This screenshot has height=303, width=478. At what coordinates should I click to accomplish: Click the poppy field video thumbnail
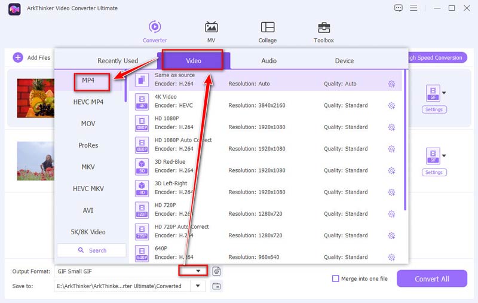point(36,161)
